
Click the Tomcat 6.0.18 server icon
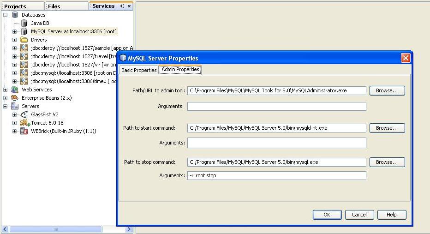tap(24, 123)
